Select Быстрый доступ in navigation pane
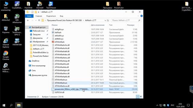193x108 pixels. 37,27
